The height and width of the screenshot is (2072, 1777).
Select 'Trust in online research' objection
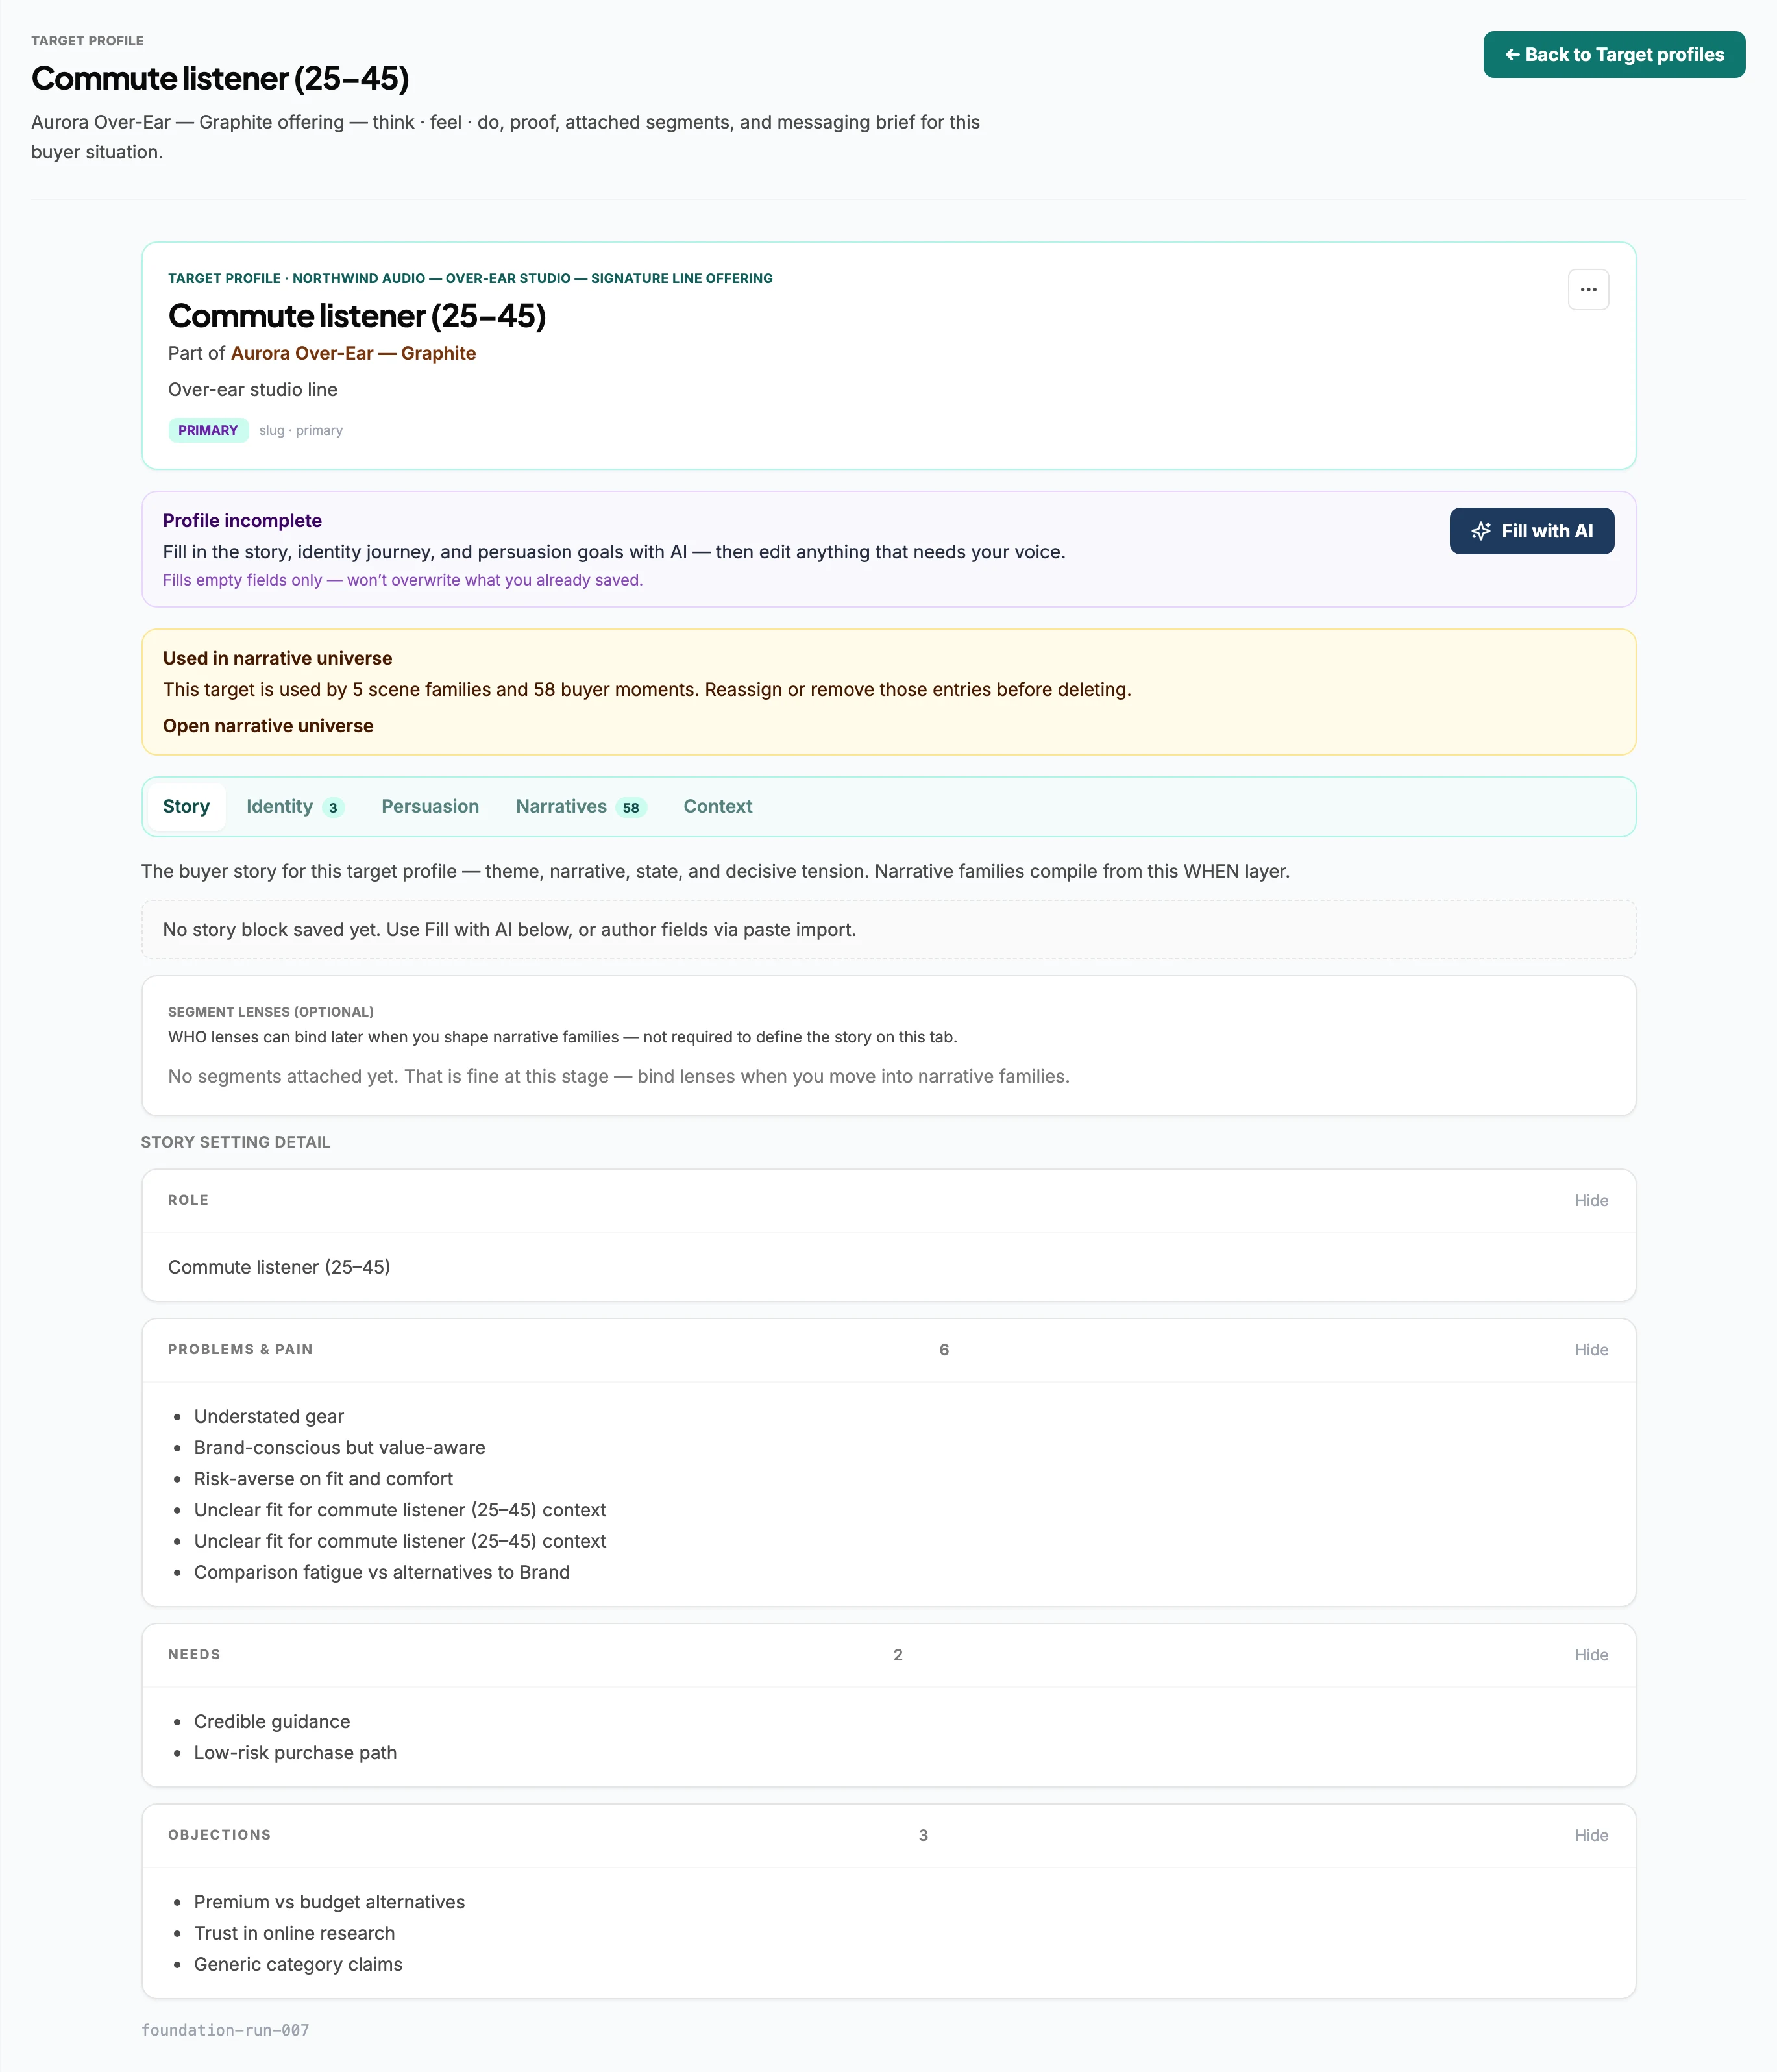click(294, 1933)
